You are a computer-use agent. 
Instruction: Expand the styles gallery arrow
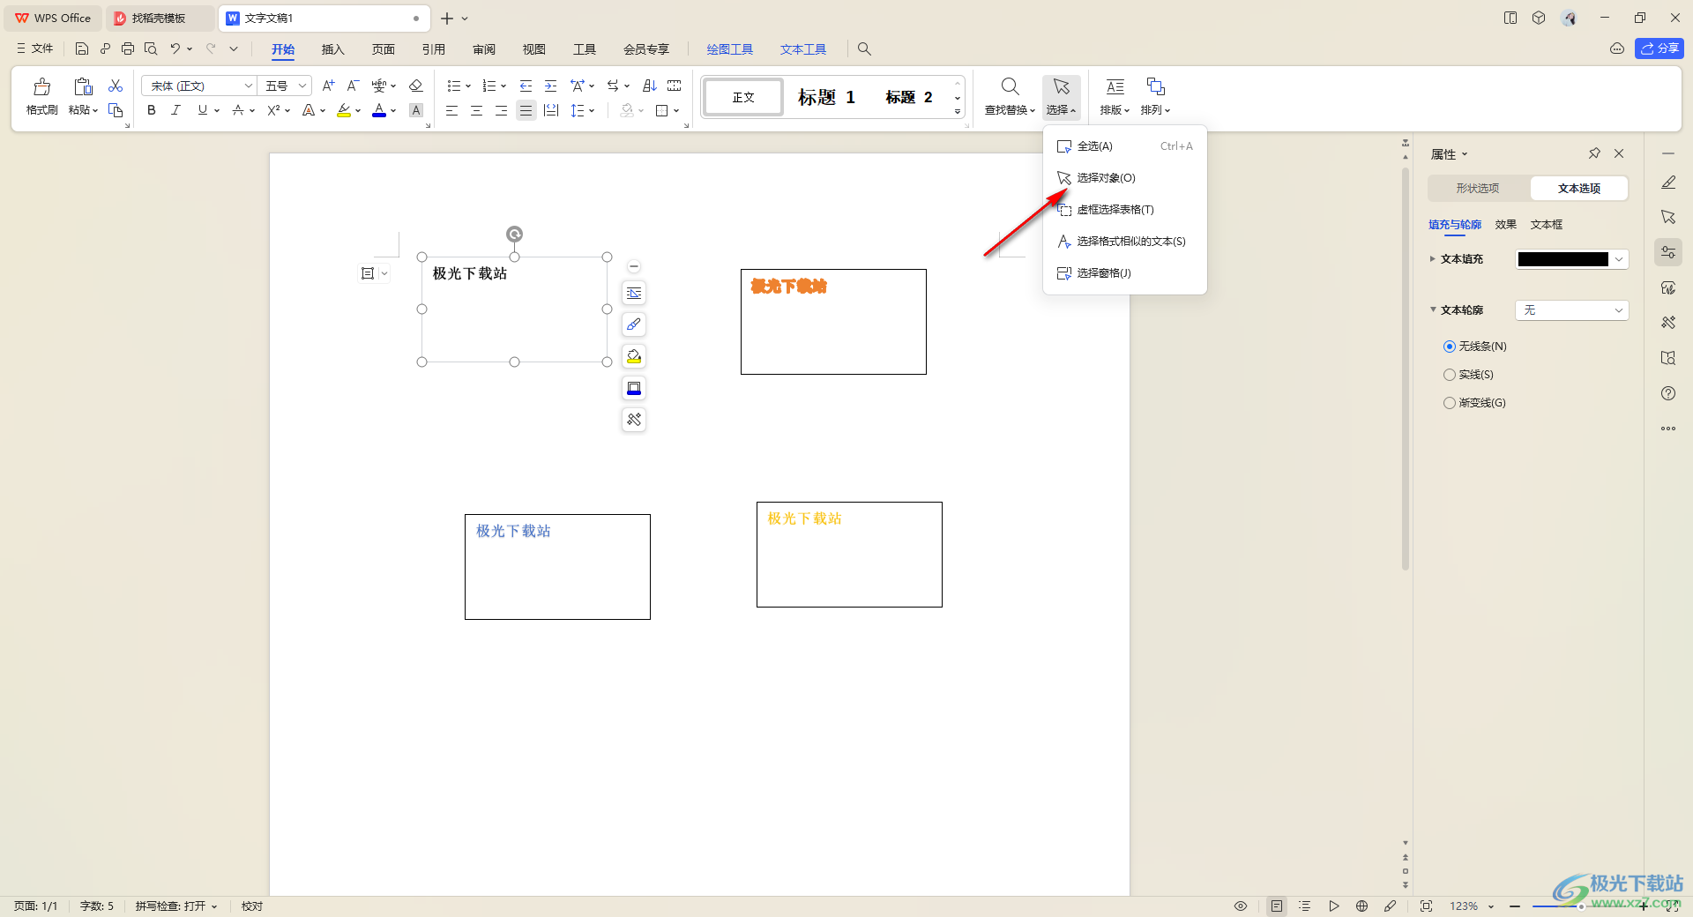pyautogui.click(x=958, y=112)
